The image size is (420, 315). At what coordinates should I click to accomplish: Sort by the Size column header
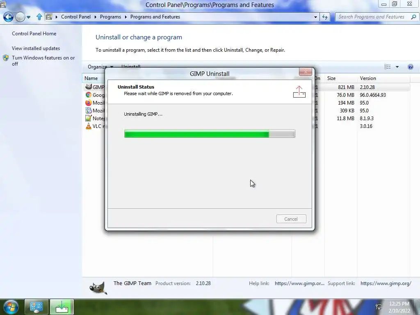coord(331,78)
